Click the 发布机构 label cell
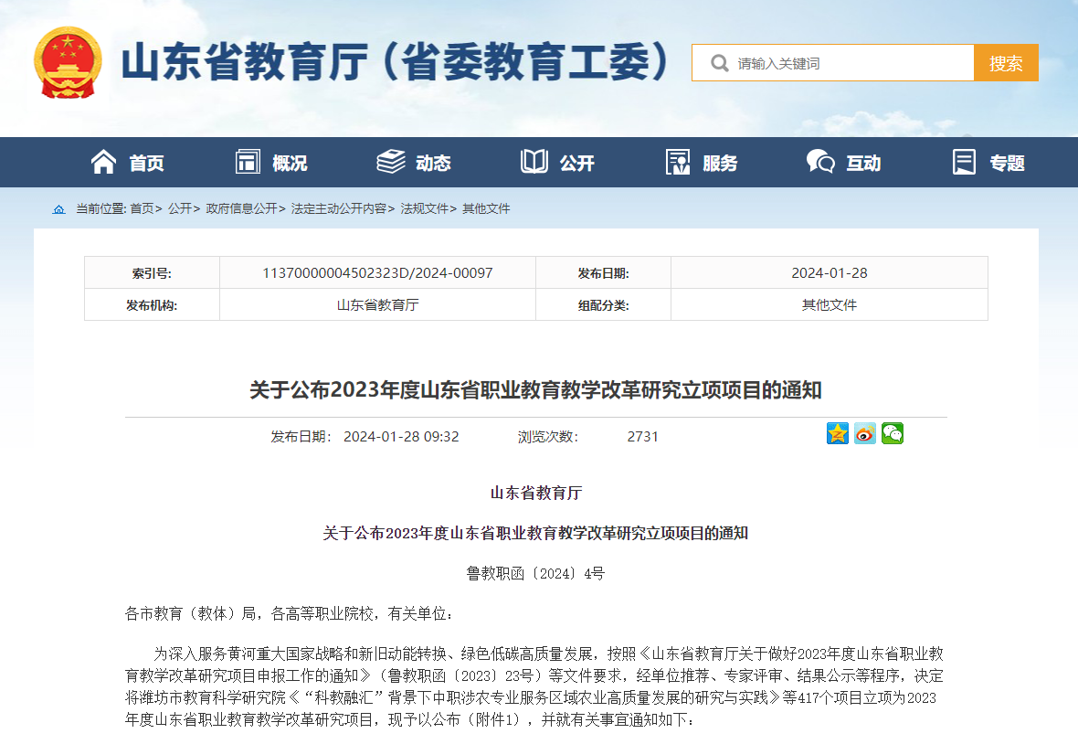This screenshot has width=1078, height=744. point(152,304)
